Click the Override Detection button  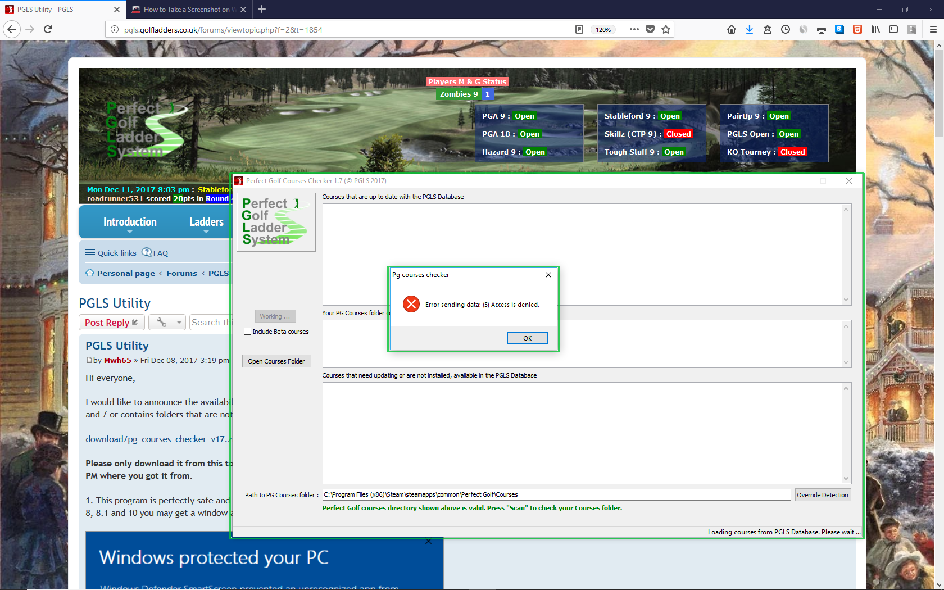[822, 495]
